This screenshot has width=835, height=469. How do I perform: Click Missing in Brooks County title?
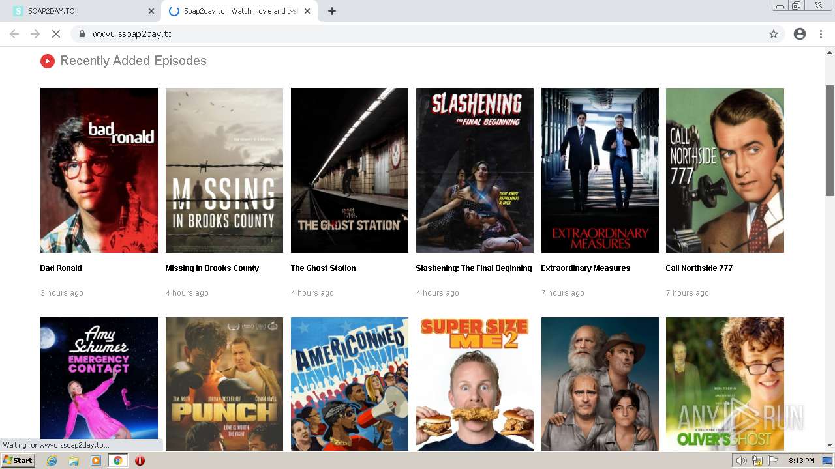[x=212, y=268]
